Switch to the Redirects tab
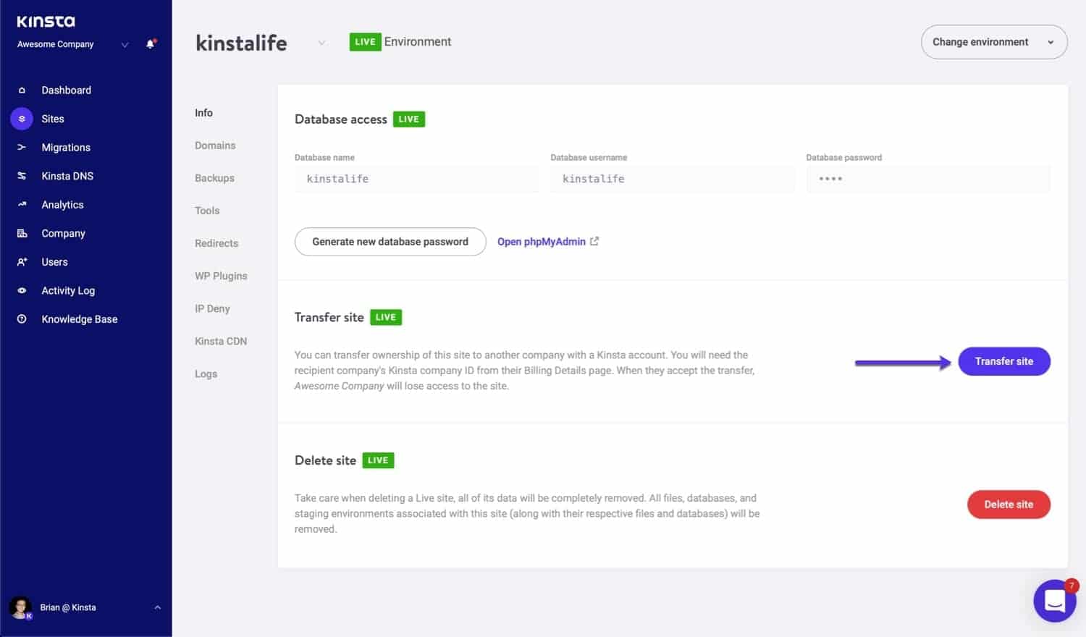 tap(216, 243)
